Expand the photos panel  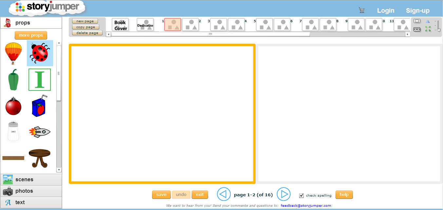pyautogui.click(x=31, y=191)
